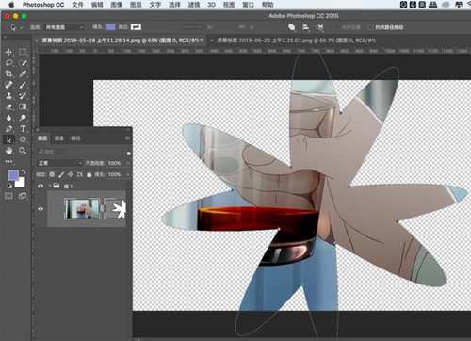
Task: Select the Lasso tool
Action: pos(8,63)
